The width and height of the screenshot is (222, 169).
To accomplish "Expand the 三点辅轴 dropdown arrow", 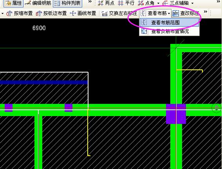I will pos(192,4).
